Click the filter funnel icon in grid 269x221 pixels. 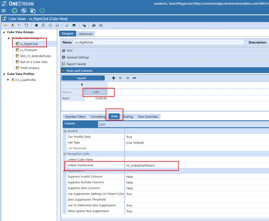[x=82, y=85]
